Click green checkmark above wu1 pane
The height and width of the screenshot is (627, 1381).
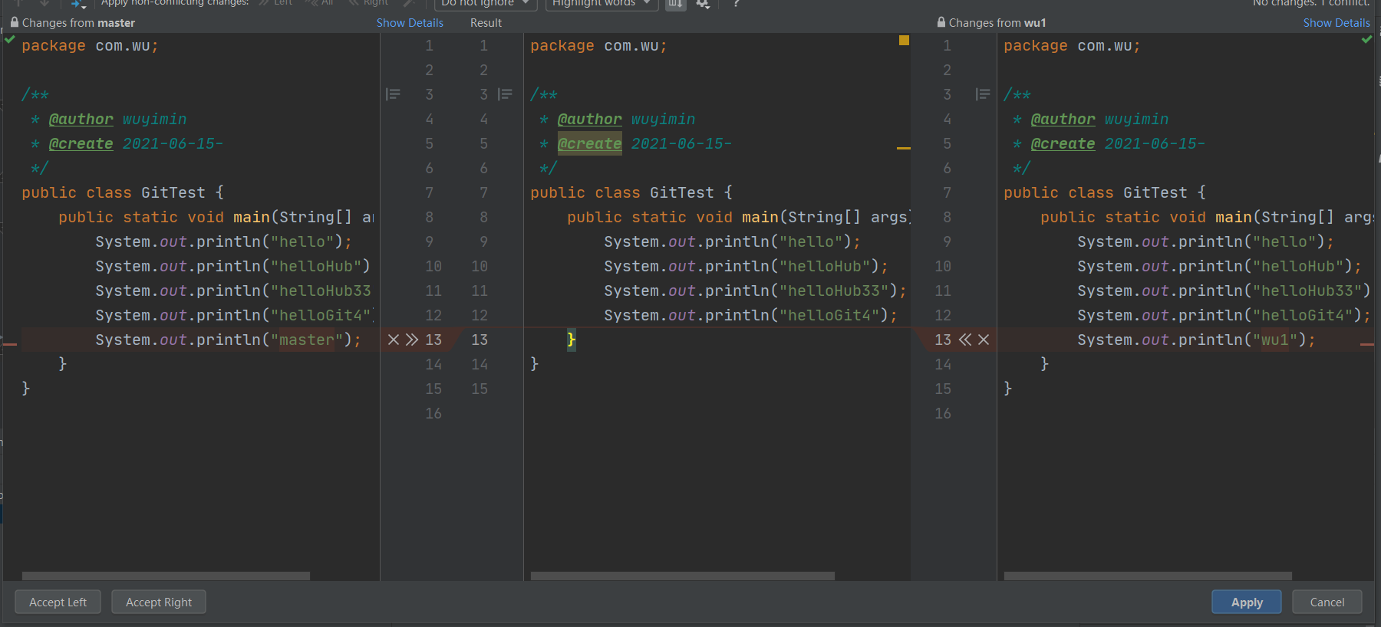[x=1366, y=39]
